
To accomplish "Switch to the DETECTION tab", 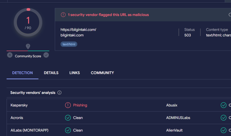I will (x=22, y=73).
